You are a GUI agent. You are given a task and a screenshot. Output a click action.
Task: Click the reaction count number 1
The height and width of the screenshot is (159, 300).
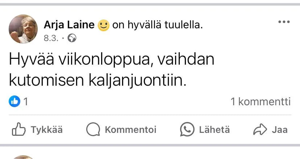click(26, 102)
